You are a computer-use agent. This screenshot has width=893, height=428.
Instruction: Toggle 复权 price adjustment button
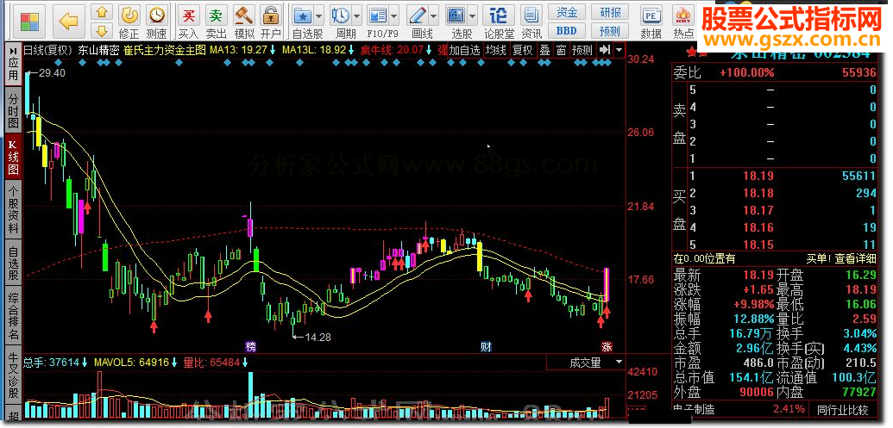tap(522, 49)
